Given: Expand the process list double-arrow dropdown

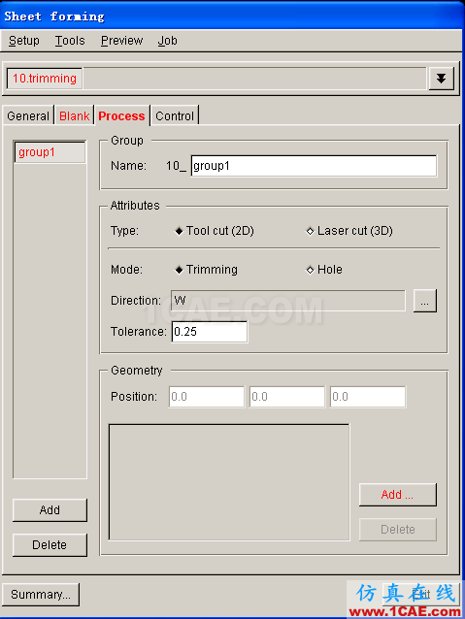Looking at the screenshot, I should click(x=442, y=79).
